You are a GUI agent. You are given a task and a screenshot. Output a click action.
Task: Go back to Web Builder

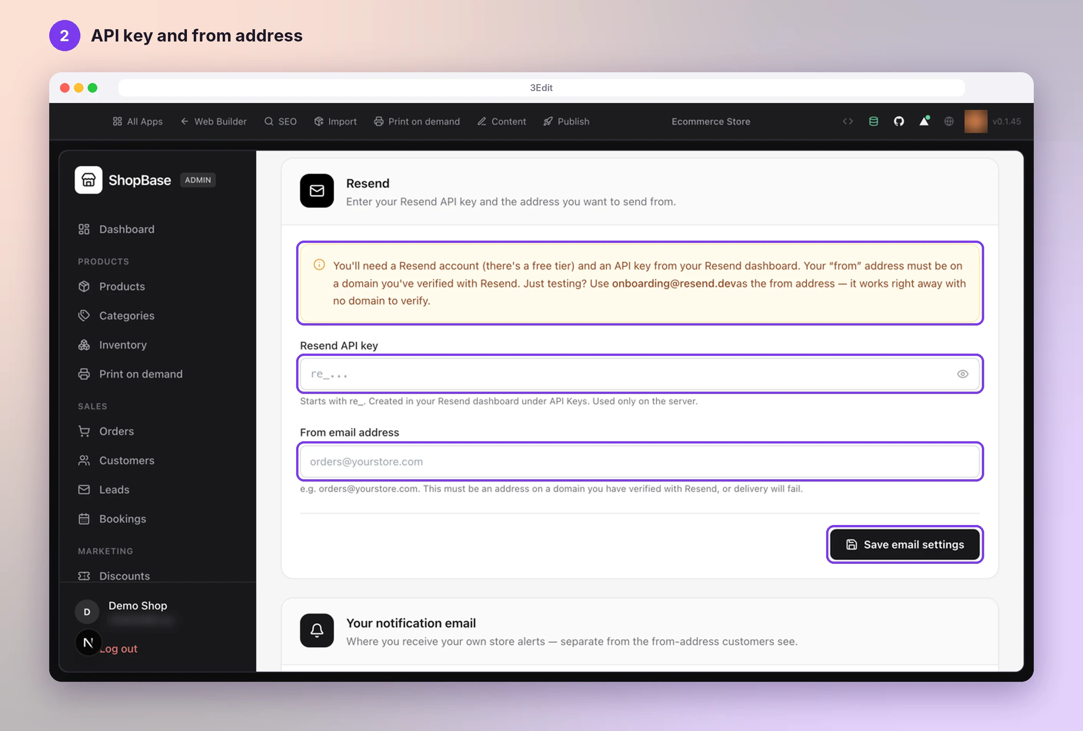tap(213, 121)
